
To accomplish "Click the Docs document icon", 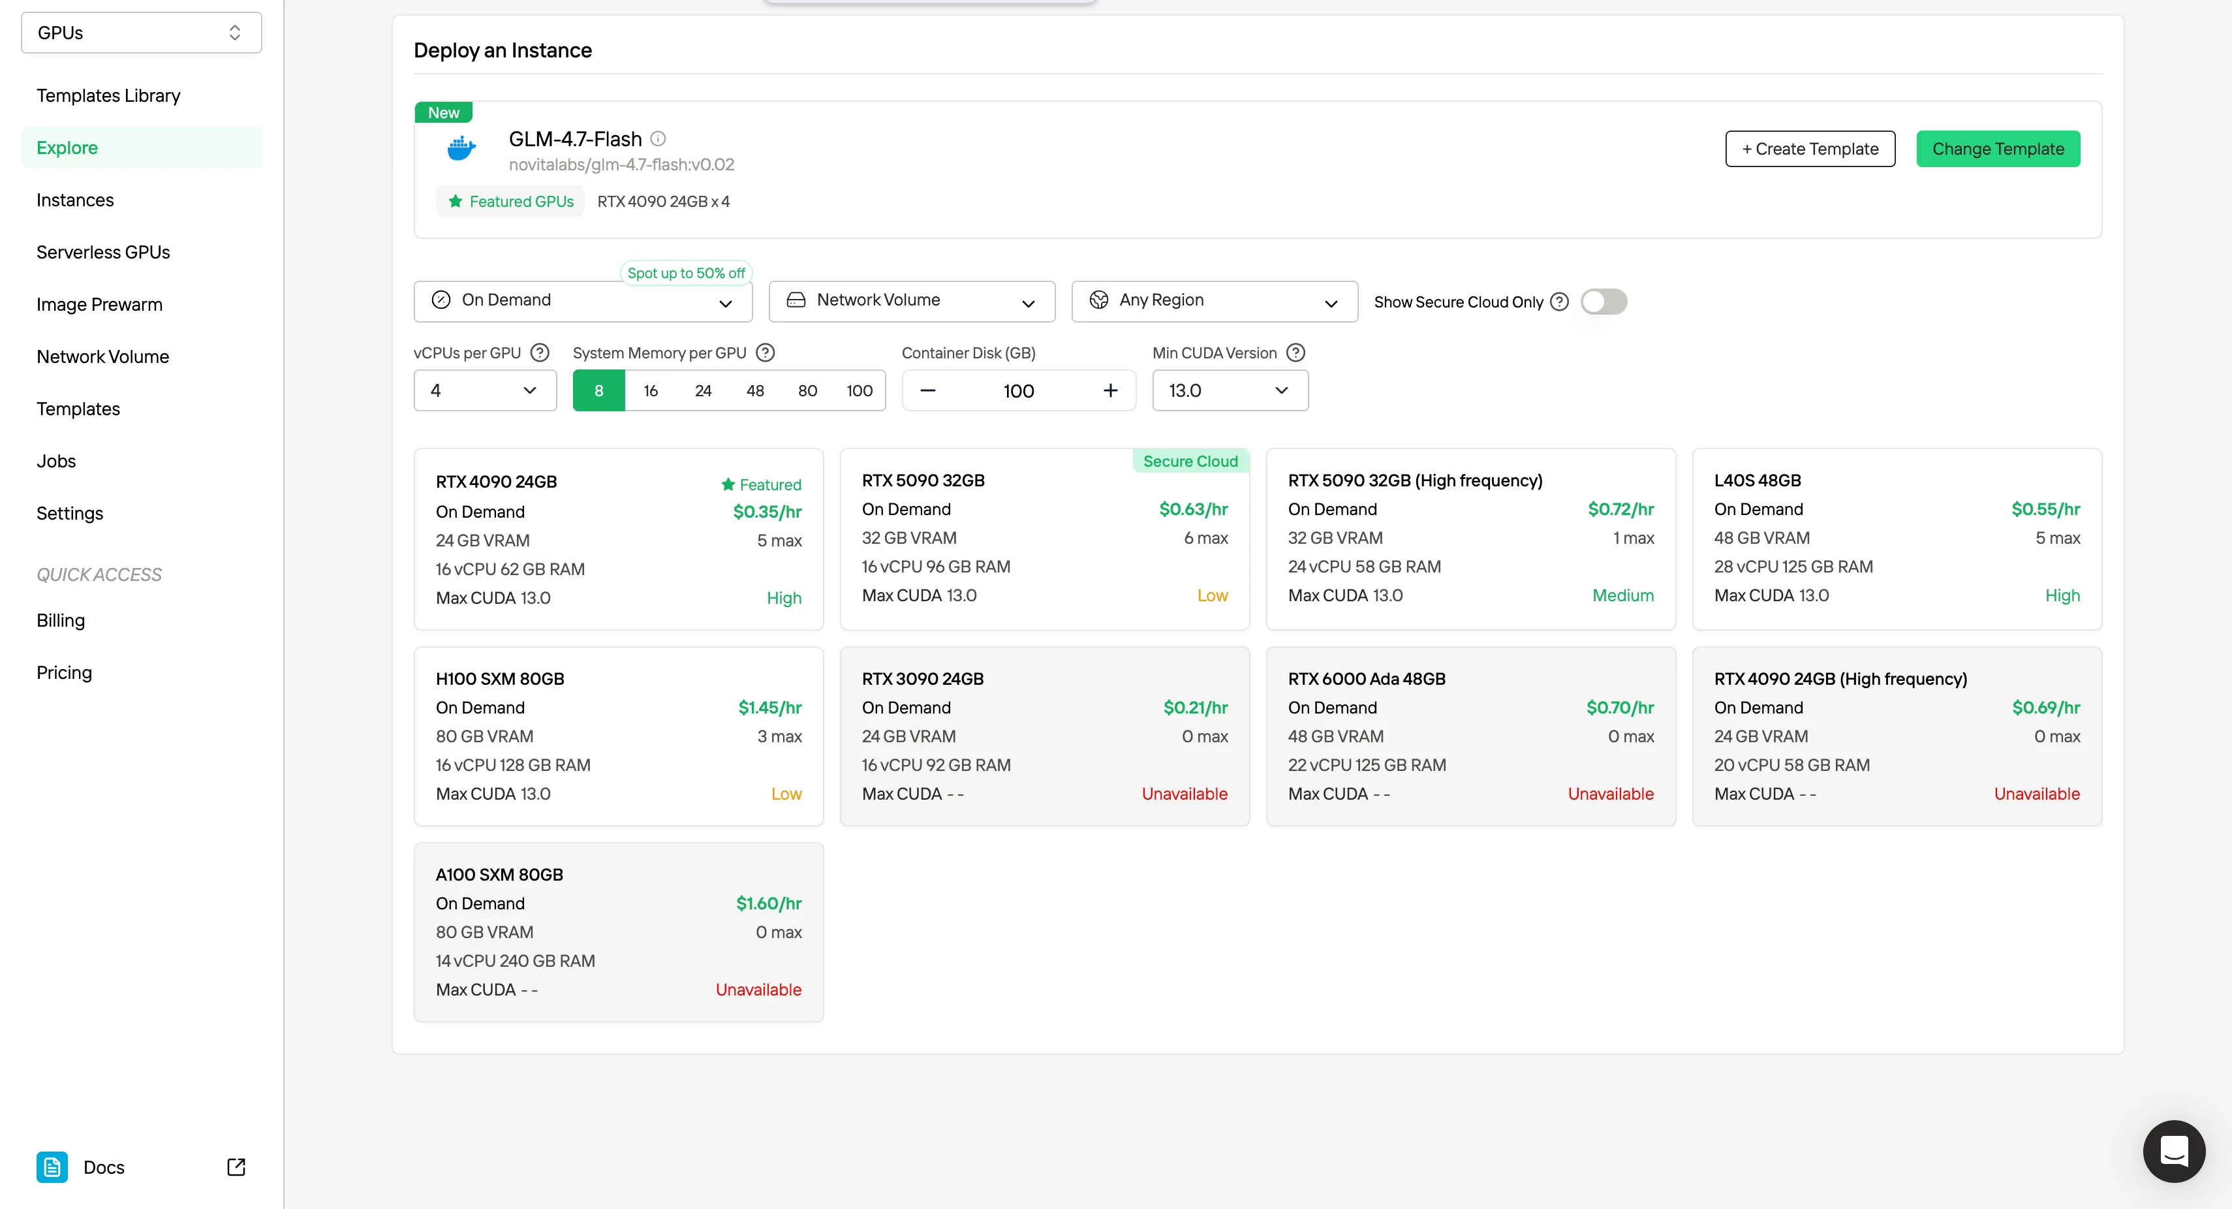I will 52,1167.
